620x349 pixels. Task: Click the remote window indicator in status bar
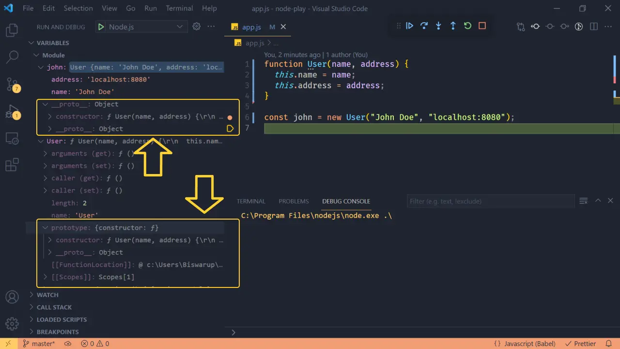(8, 344)
